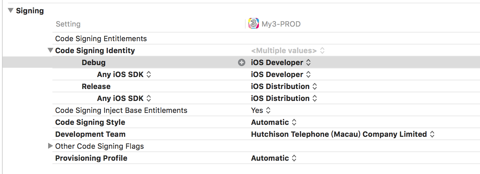
Task: Change the Debug Any iOS SDK condition
Action: (124, 74)
